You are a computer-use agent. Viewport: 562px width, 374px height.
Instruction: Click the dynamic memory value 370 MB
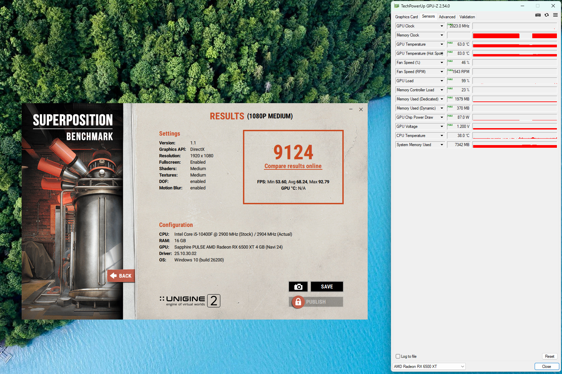[459, 108]
